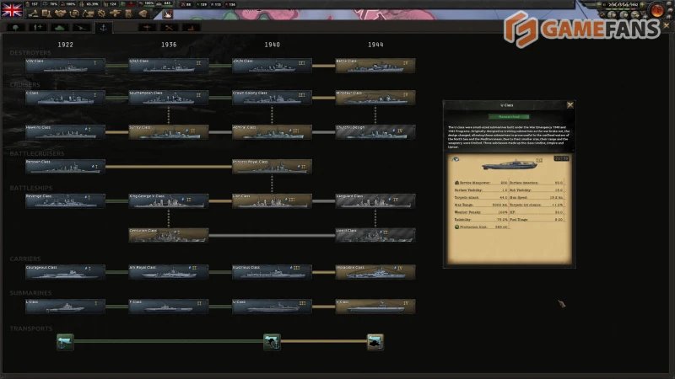The height and width of the screenshot is (379, 675).
Task: Click the alert icon below top bar
Action: 165,13
